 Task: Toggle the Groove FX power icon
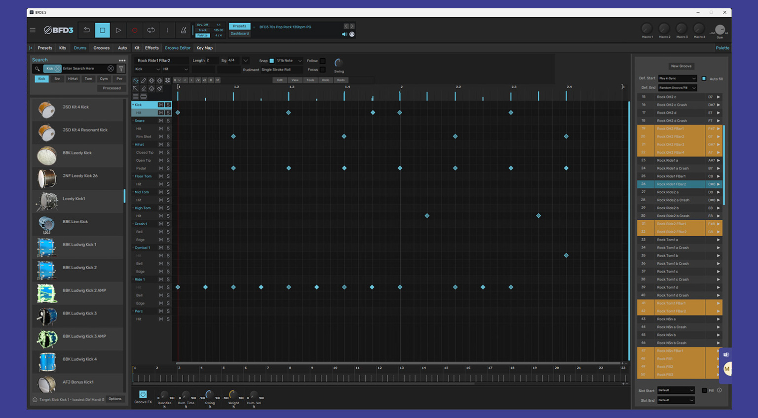(143, 394)
